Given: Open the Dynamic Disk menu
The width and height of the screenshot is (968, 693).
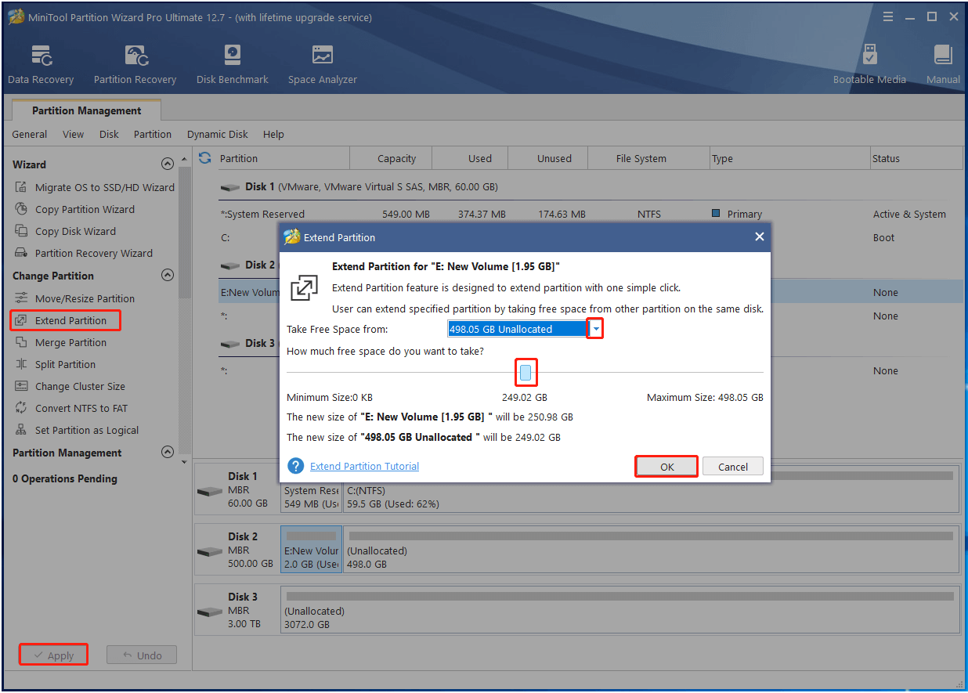Looking at the screenshot, I should (x=218, y=134).
